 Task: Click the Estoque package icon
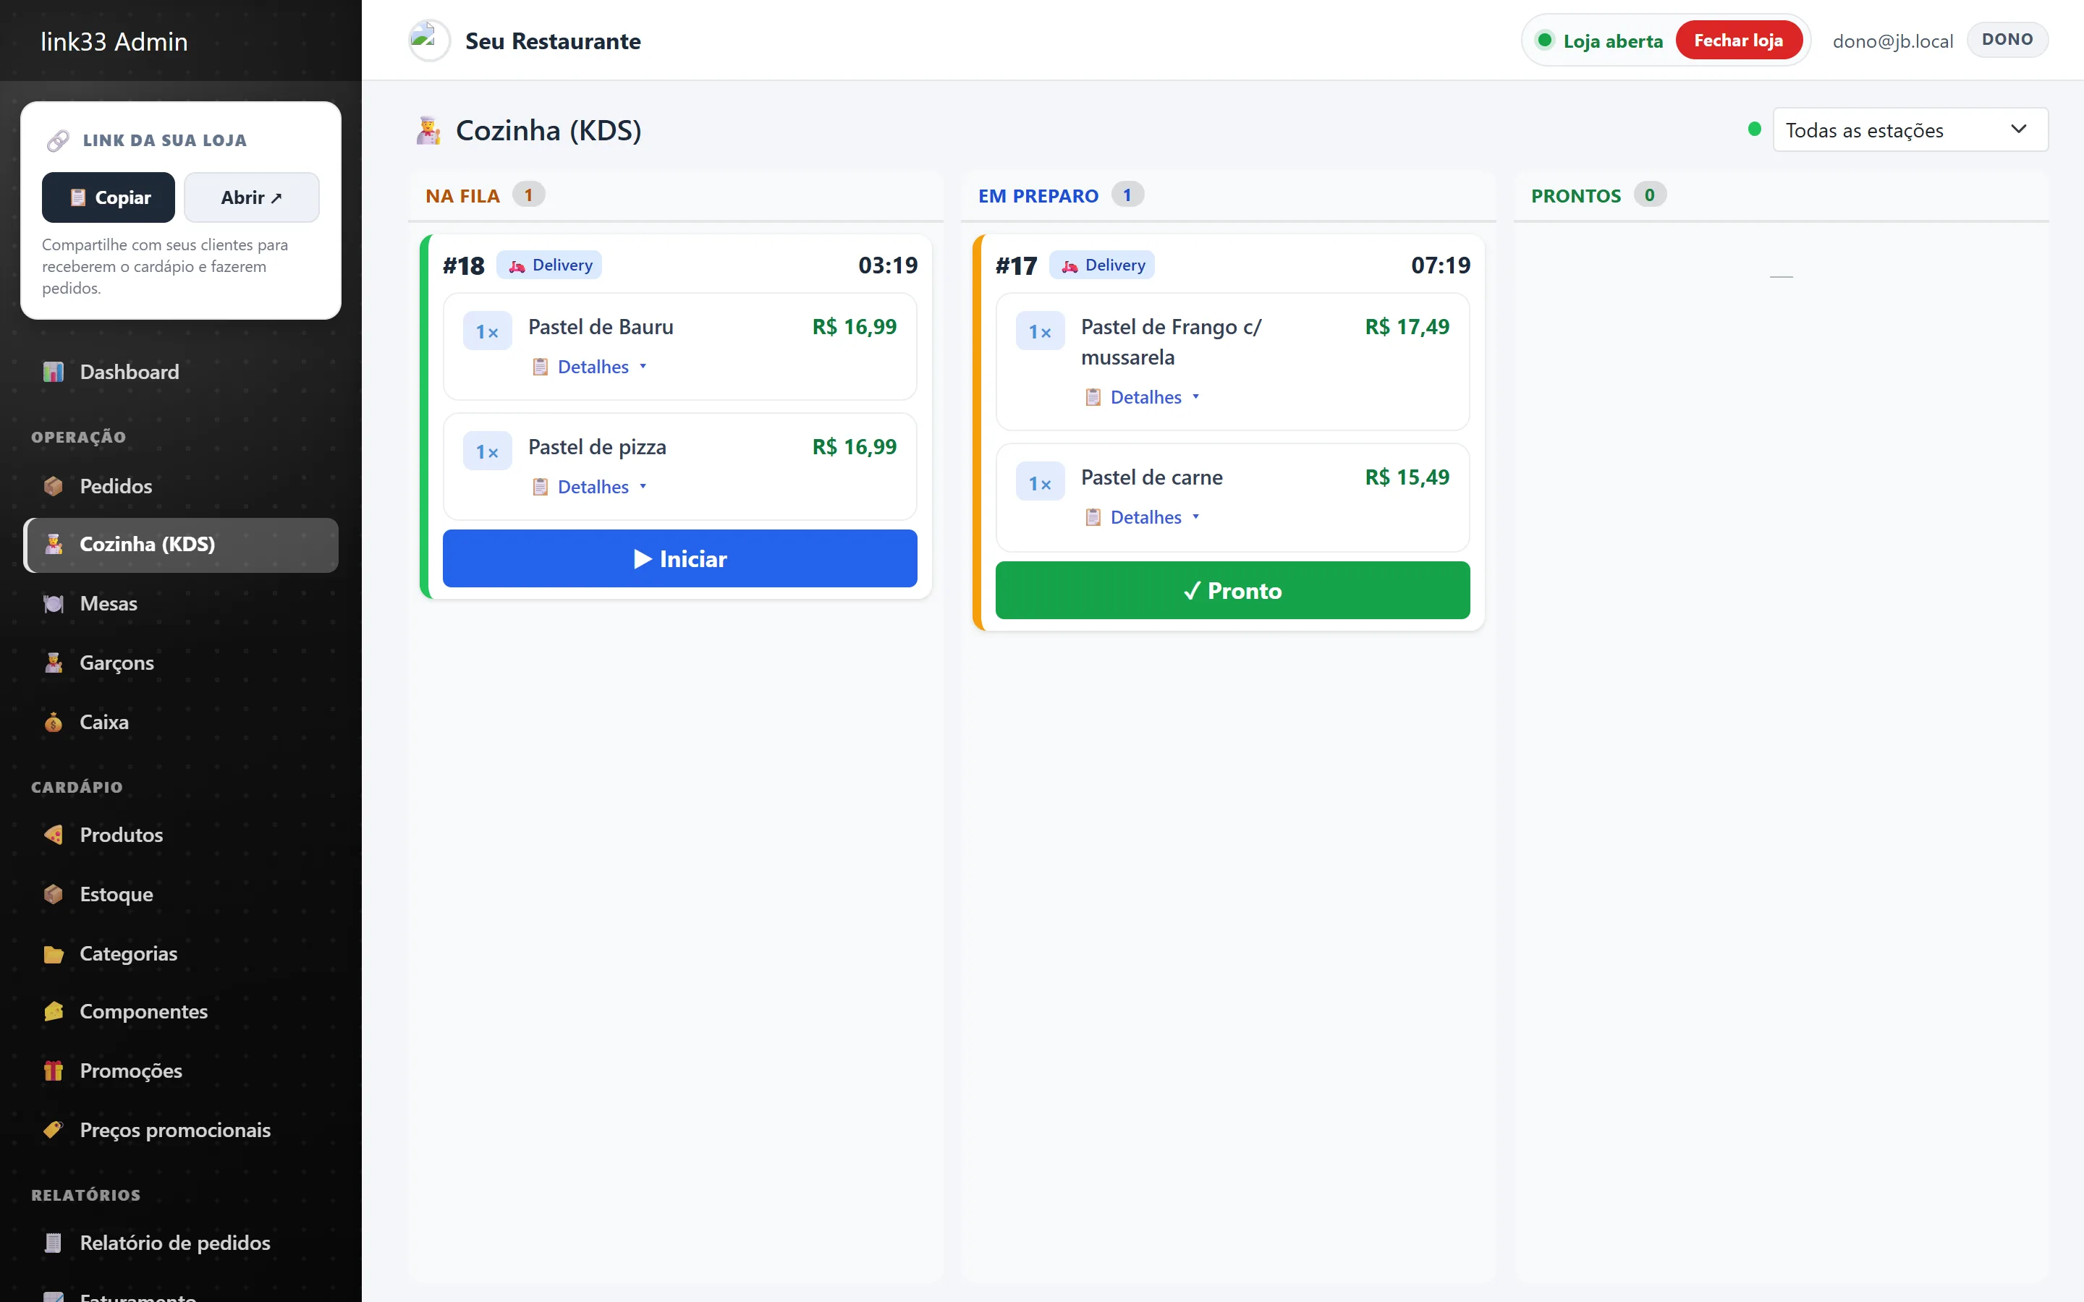tap(54, 894)
